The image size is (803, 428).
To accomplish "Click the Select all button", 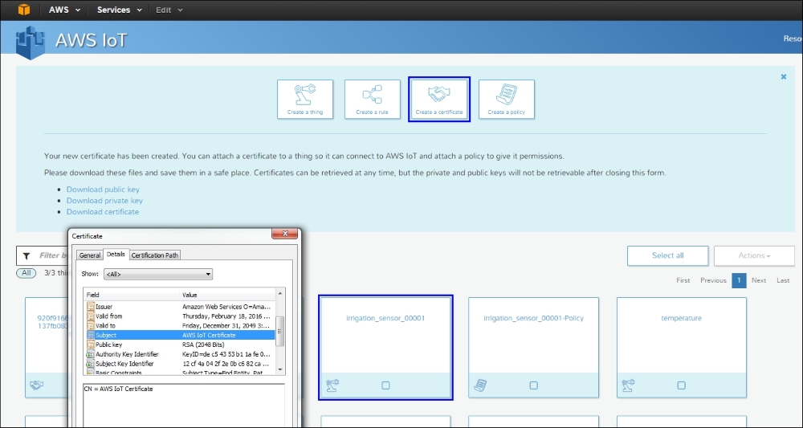I will pyautogui.click(x=668, y=255).
